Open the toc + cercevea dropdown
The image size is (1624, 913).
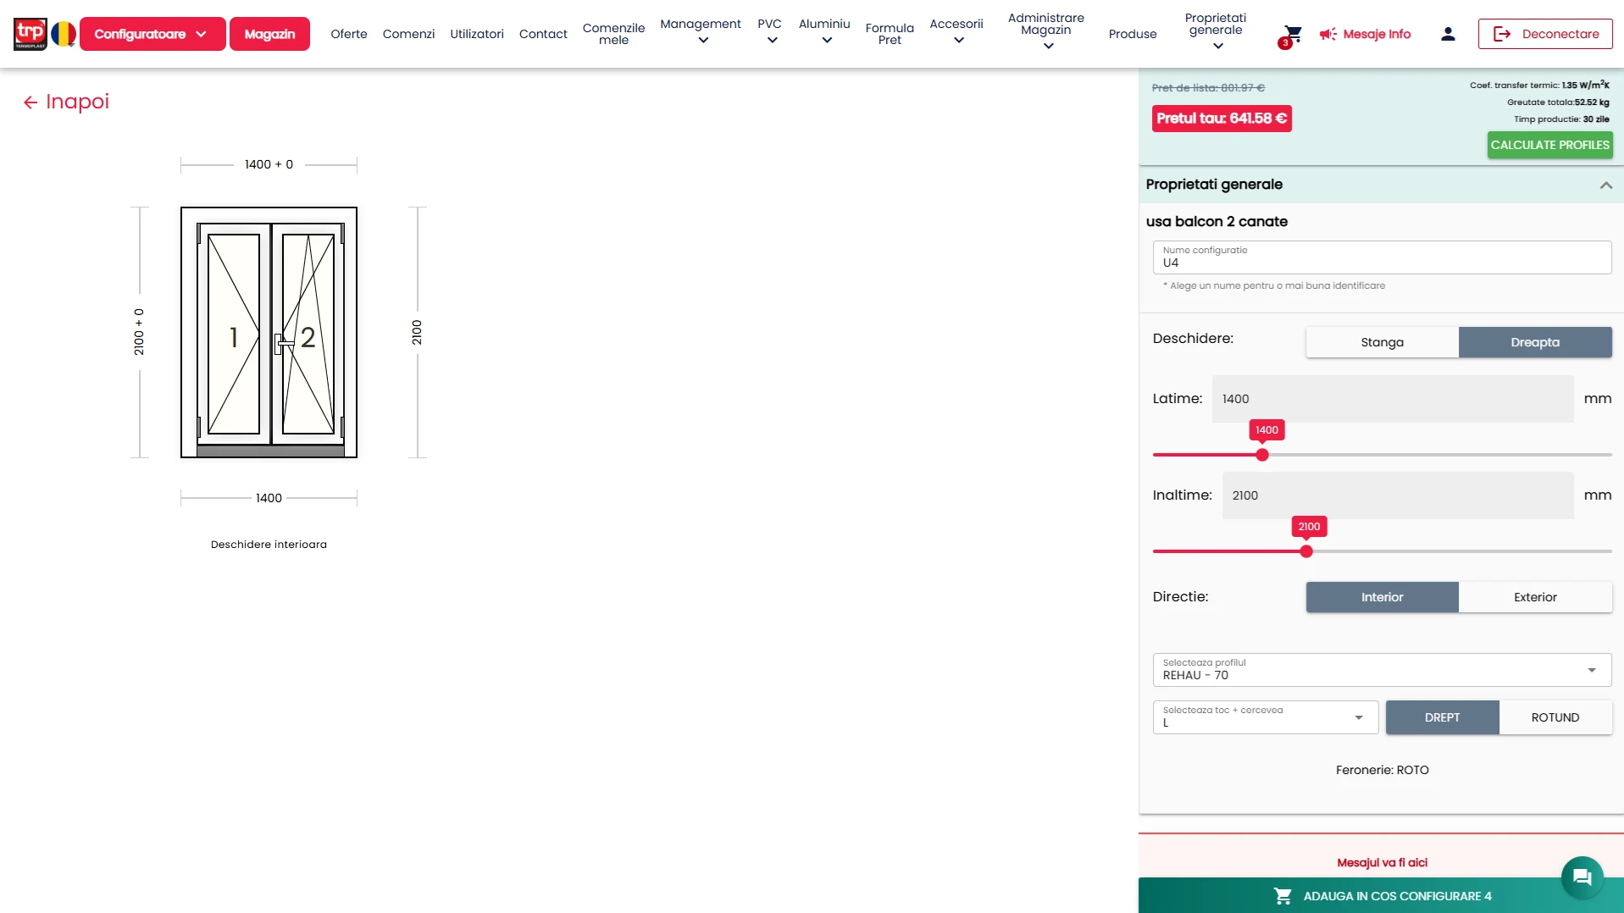(1266, 717)
